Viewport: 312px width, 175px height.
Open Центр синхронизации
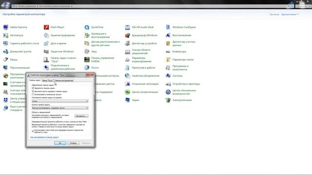141,92
